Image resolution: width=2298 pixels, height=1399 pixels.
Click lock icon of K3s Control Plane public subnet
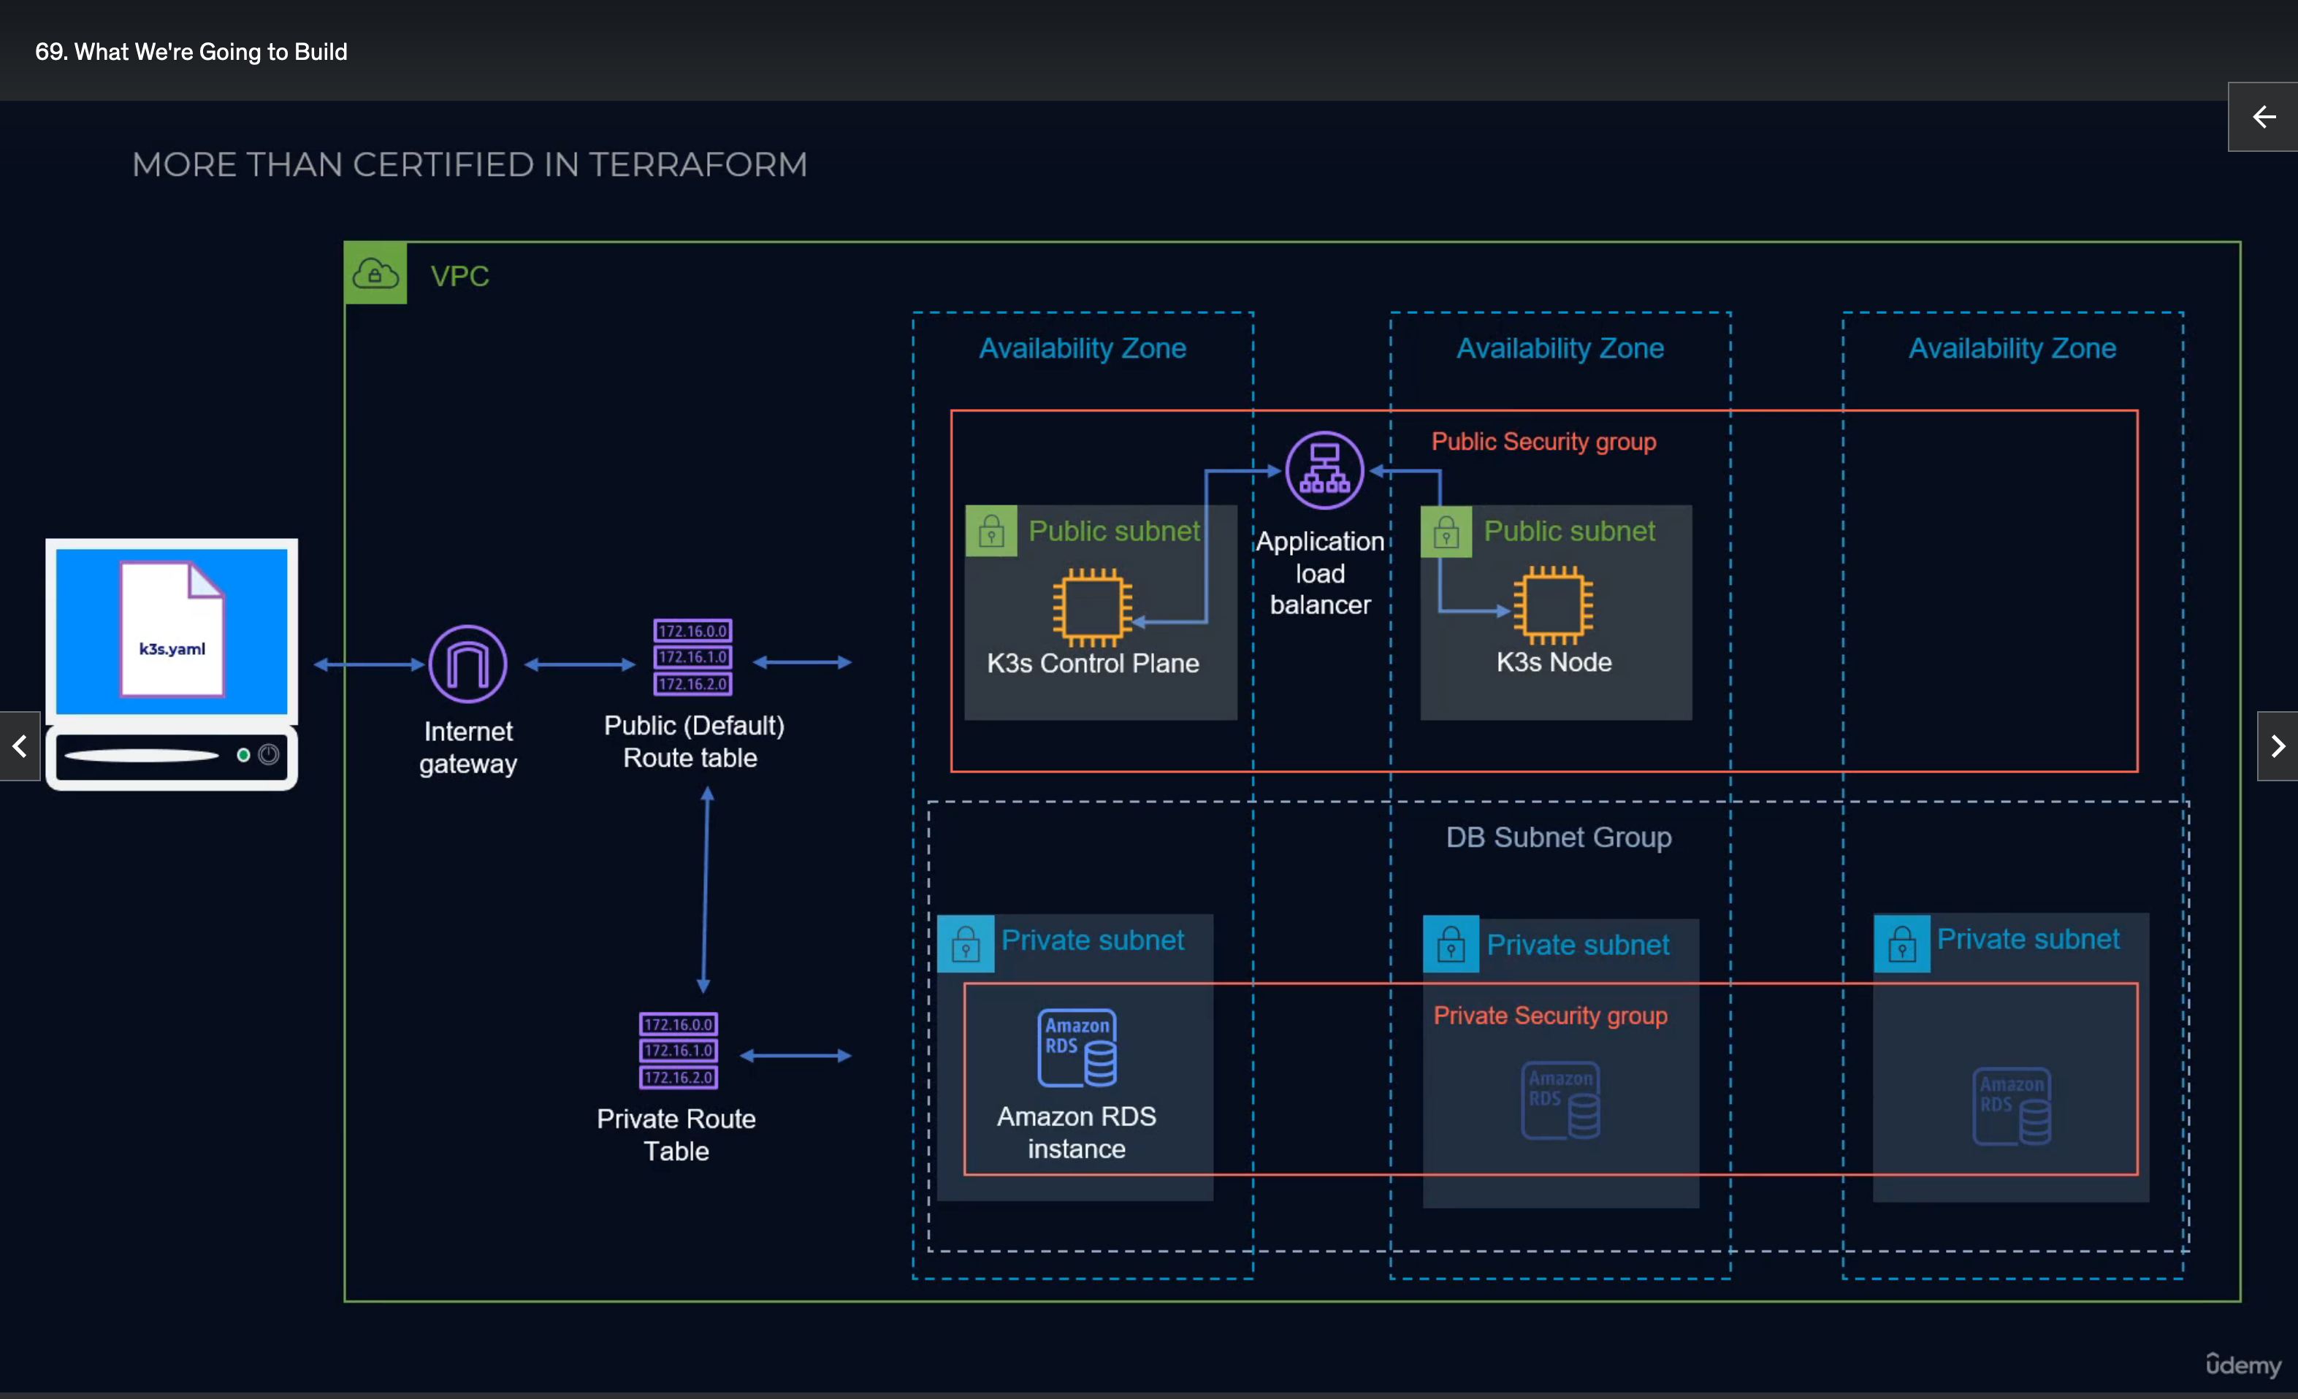pyautogui.click(x=991, y=532)
